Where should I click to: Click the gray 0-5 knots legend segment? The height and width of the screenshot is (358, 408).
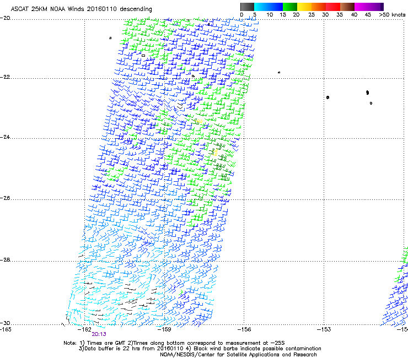[x=247, y=7]
